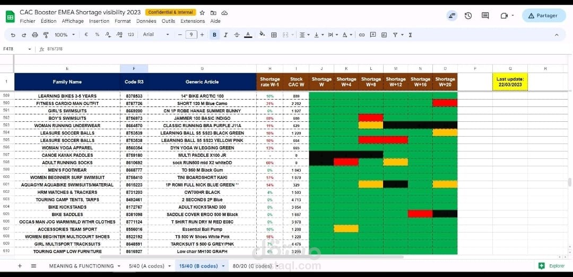
Task: Open the fill color picker
Action: click(262, 34)
